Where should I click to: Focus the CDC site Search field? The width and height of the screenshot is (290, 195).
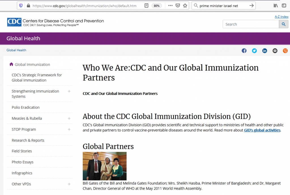click(x=251, y=24)
